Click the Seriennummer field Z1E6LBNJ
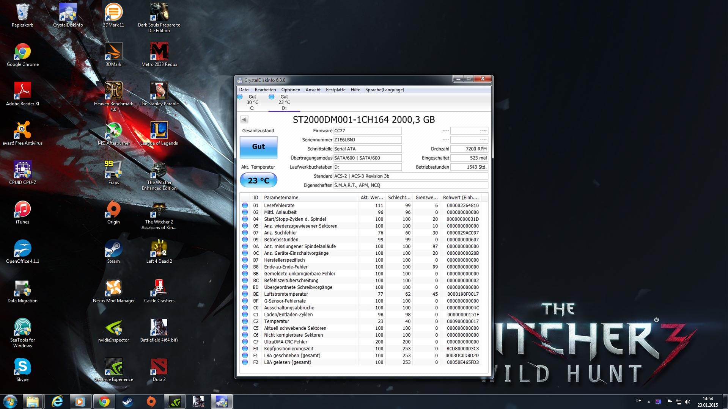Image resolution: width=728 pixels, height=409 pixels. (x=367, y=140)
